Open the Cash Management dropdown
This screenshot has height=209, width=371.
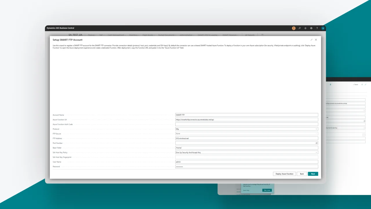click(117, 35)
